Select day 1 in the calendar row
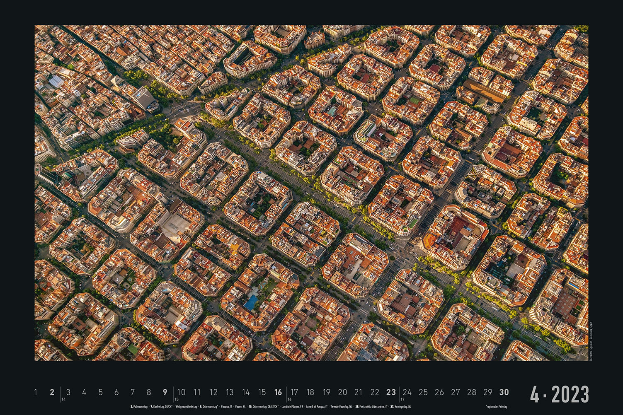This screenshot has width=623, height=415. [x=36, y=392]
